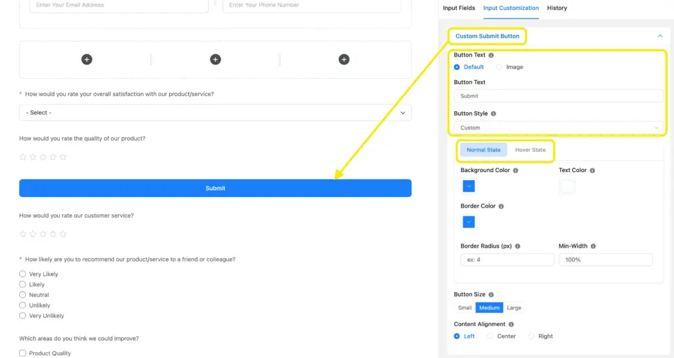Rate customer service one star
Image resolution: width=674 pixels, height=358 pixels.
[23, 234]
